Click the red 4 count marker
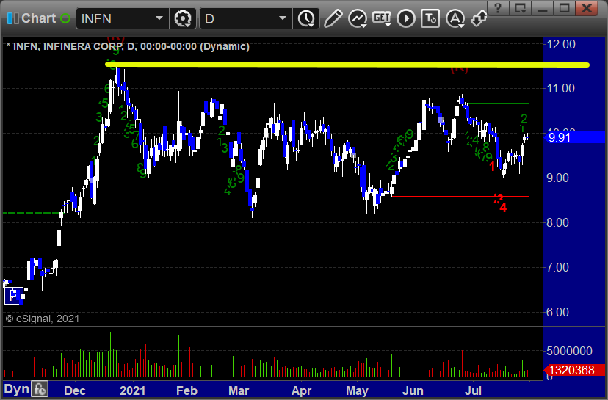Viewport: 608px width, 400px height. coord(503,208)
